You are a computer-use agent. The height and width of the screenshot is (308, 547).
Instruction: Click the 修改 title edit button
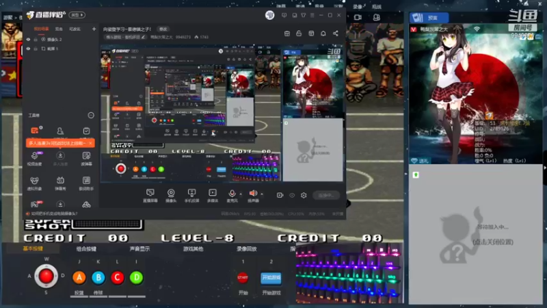pos(163,29)
